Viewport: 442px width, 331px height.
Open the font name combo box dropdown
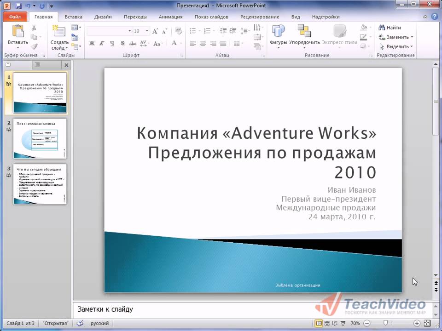pyautogui.click(x=129, y=31)
